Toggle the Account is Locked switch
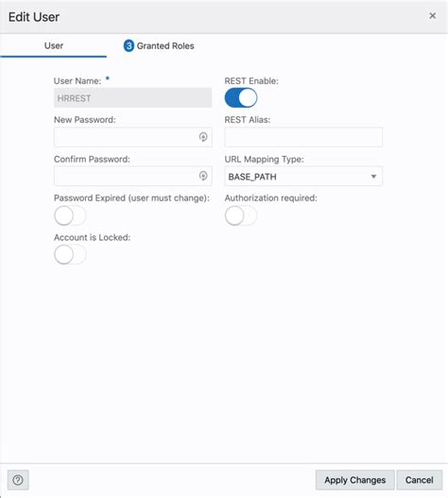 tap(70, 255)
